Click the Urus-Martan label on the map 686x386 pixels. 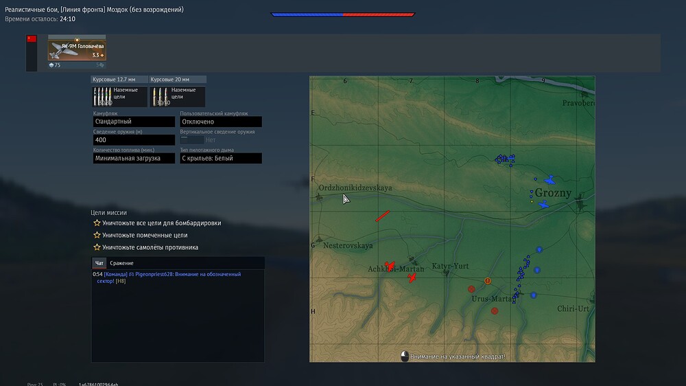pos(493,299)
